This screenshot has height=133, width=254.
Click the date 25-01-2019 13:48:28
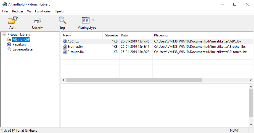tap(135, 52)
